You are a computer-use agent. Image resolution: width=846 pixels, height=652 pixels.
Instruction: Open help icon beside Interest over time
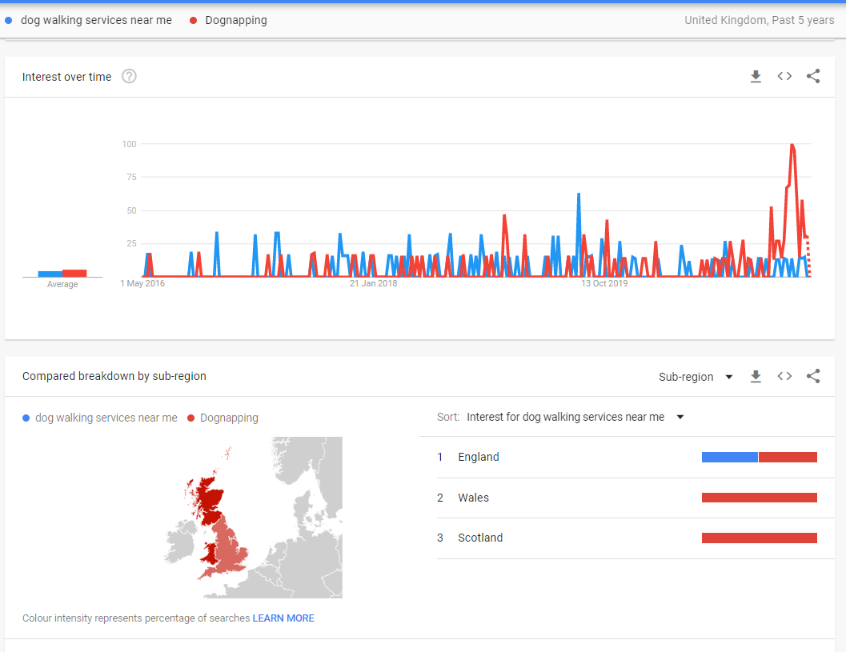[129, 77]
